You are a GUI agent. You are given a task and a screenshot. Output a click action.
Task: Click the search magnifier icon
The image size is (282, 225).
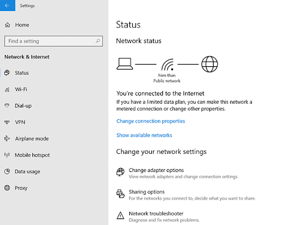click(x=98, y=41)
